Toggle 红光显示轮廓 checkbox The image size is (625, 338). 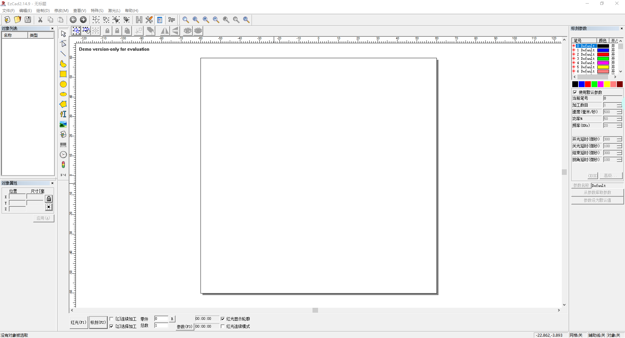[223, 319]
